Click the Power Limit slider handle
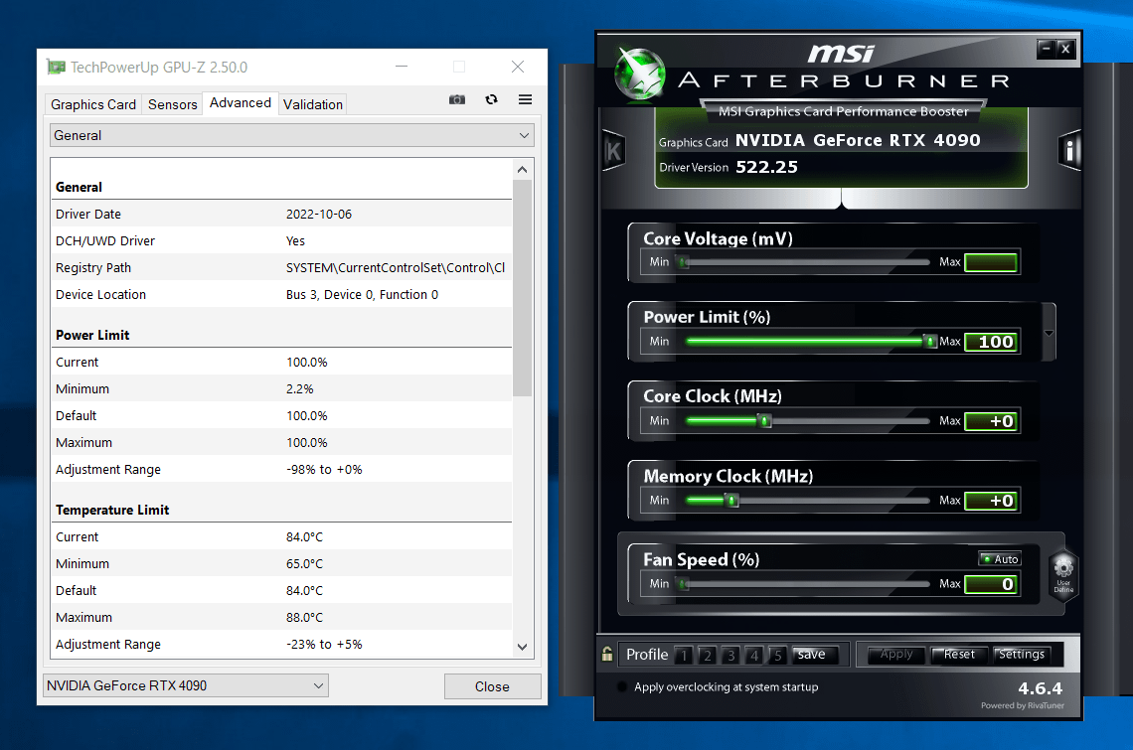Viewport: 1133px width, 750px height. click(x=930, y=341)
